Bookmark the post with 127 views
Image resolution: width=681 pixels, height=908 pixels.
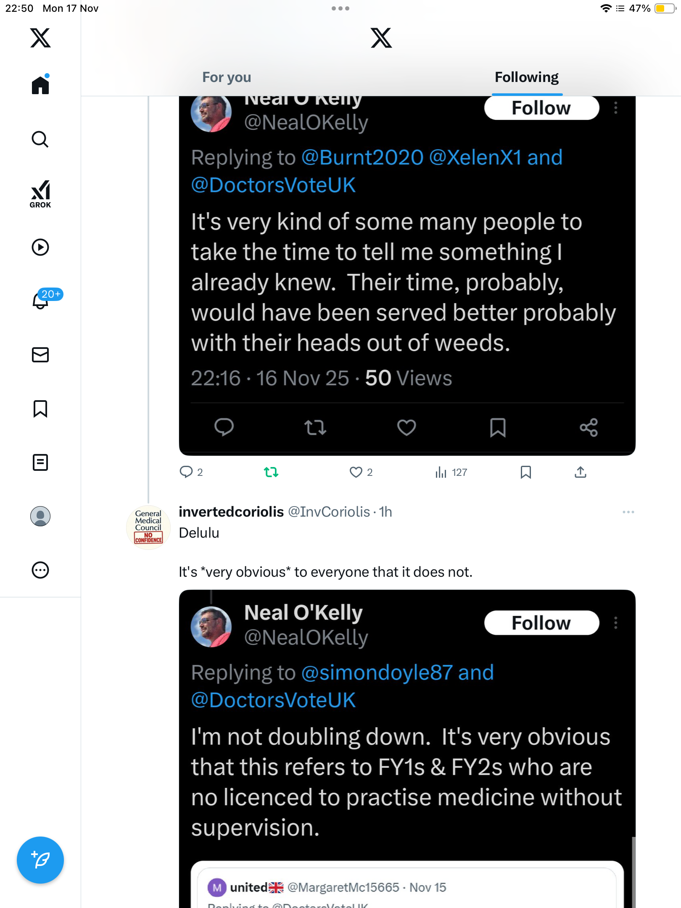pyautogui.click(x=525, y=472)
